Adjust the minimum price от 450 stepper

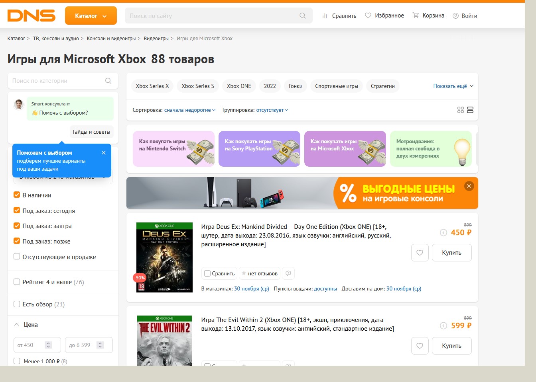[48, 345]
